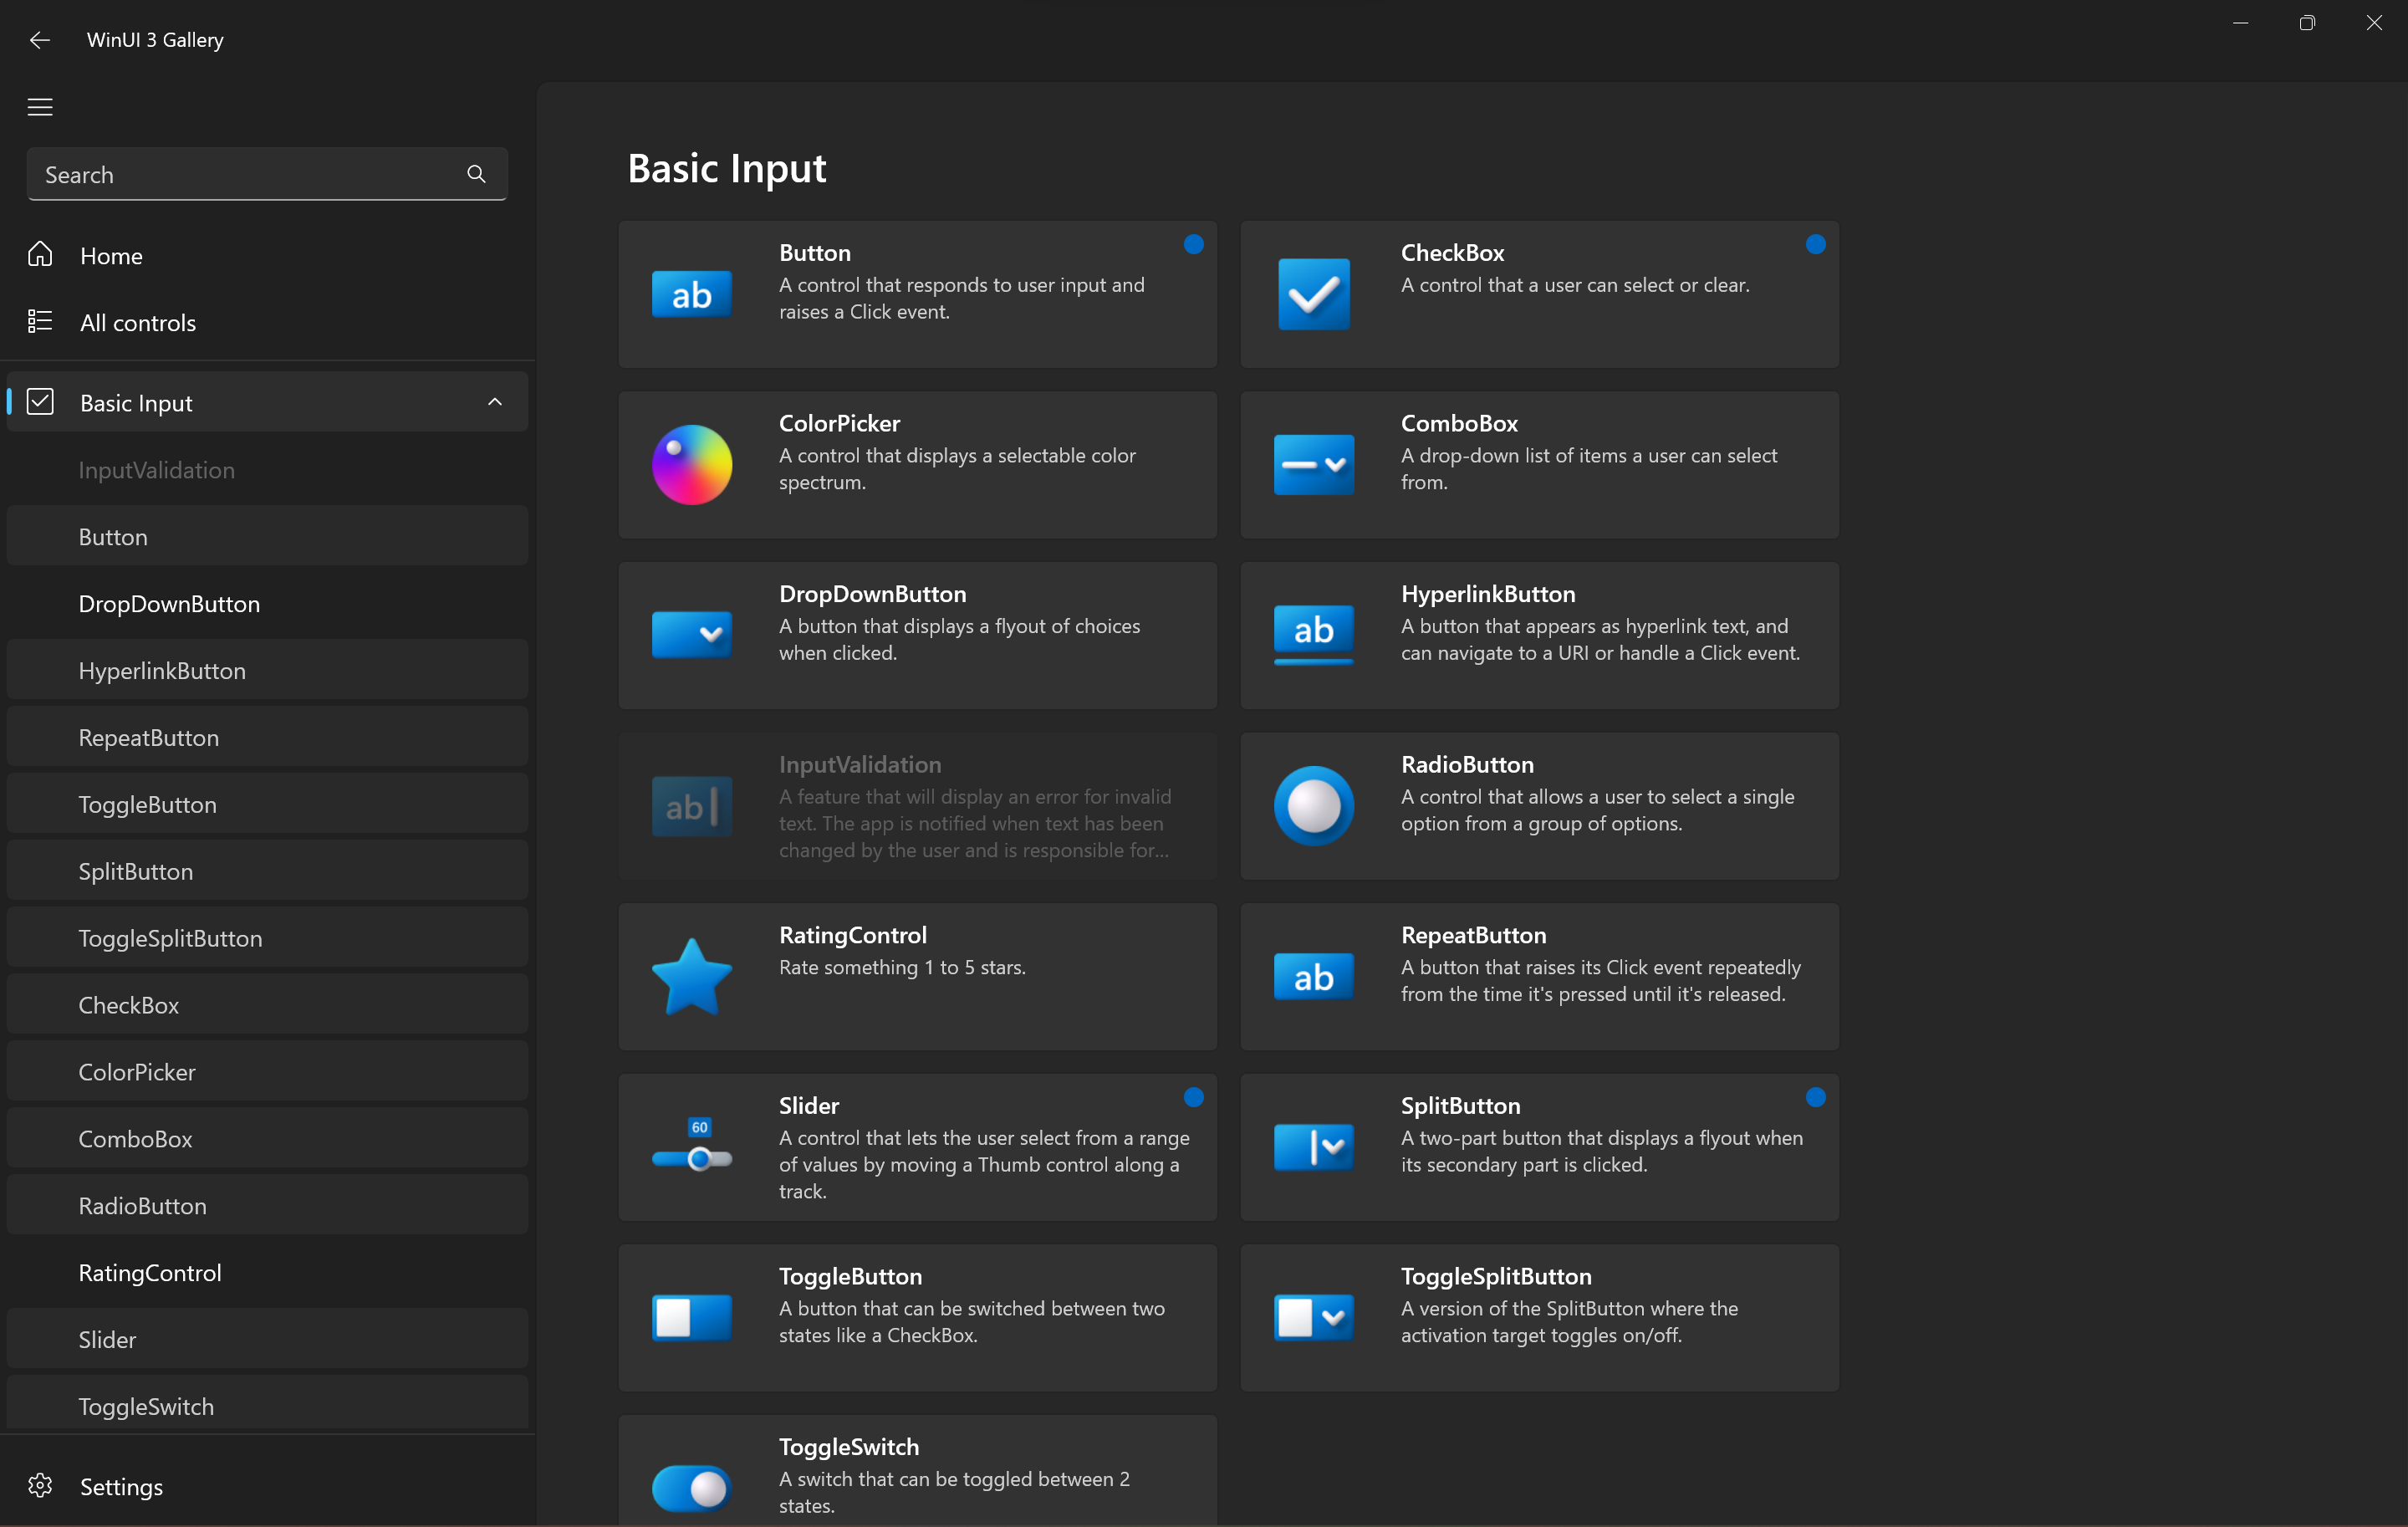This screenshot has height=1527, width=2408.
Task: Open Settings via the gear icon
Action: pos(40,1486)
